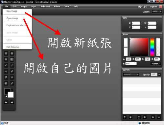Click the undo arrow button

coord(6,103)
